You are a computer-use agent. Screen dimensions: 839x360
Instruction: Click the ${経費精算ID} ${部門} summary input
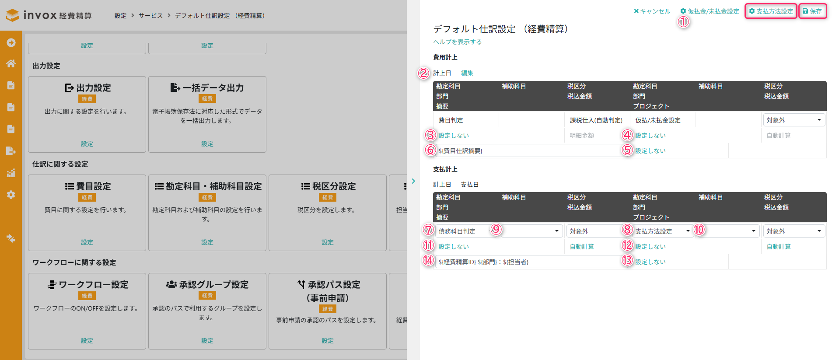tap(532, 262)
